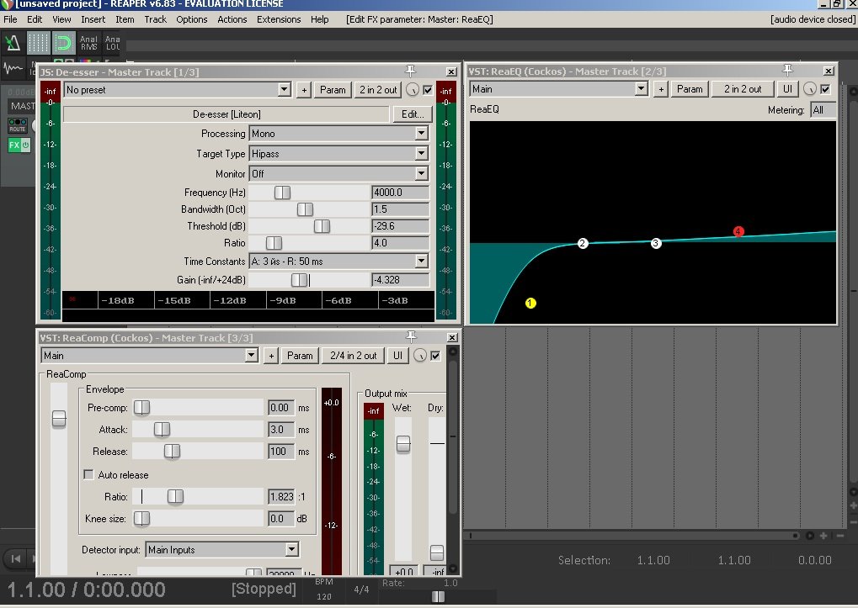The height and width of the screenshot is (608, 858).
Task: Pin the ReaComp FX window
Action: click(x=411, y=337)
